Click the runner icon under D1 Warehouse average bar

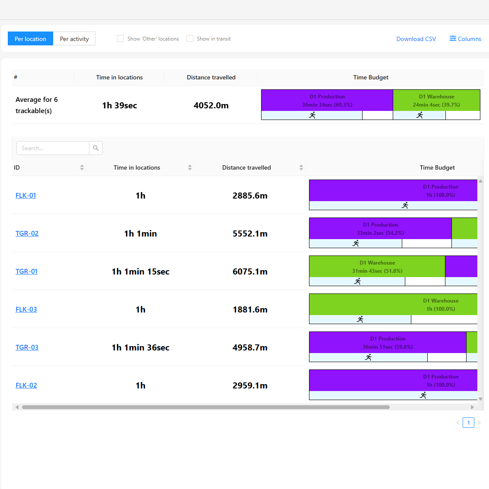pyautogui.click(x=419, y=115)
